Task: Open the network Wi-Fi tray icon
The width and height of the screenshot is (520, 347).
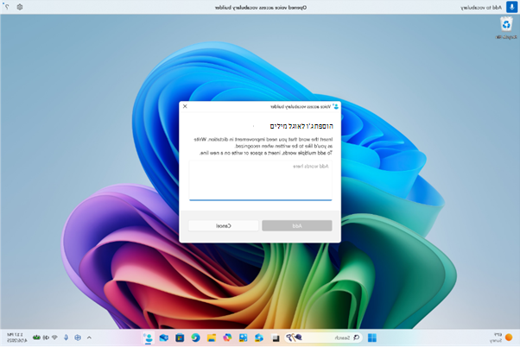Action: tap(54, 338)
